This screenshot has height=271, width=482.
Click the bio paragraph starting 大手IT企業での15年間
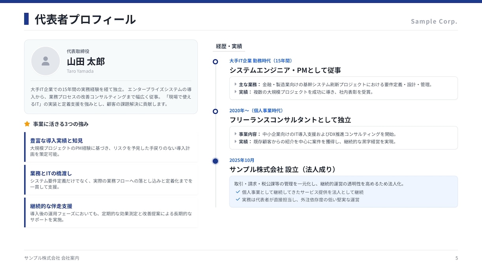point(111,97)
